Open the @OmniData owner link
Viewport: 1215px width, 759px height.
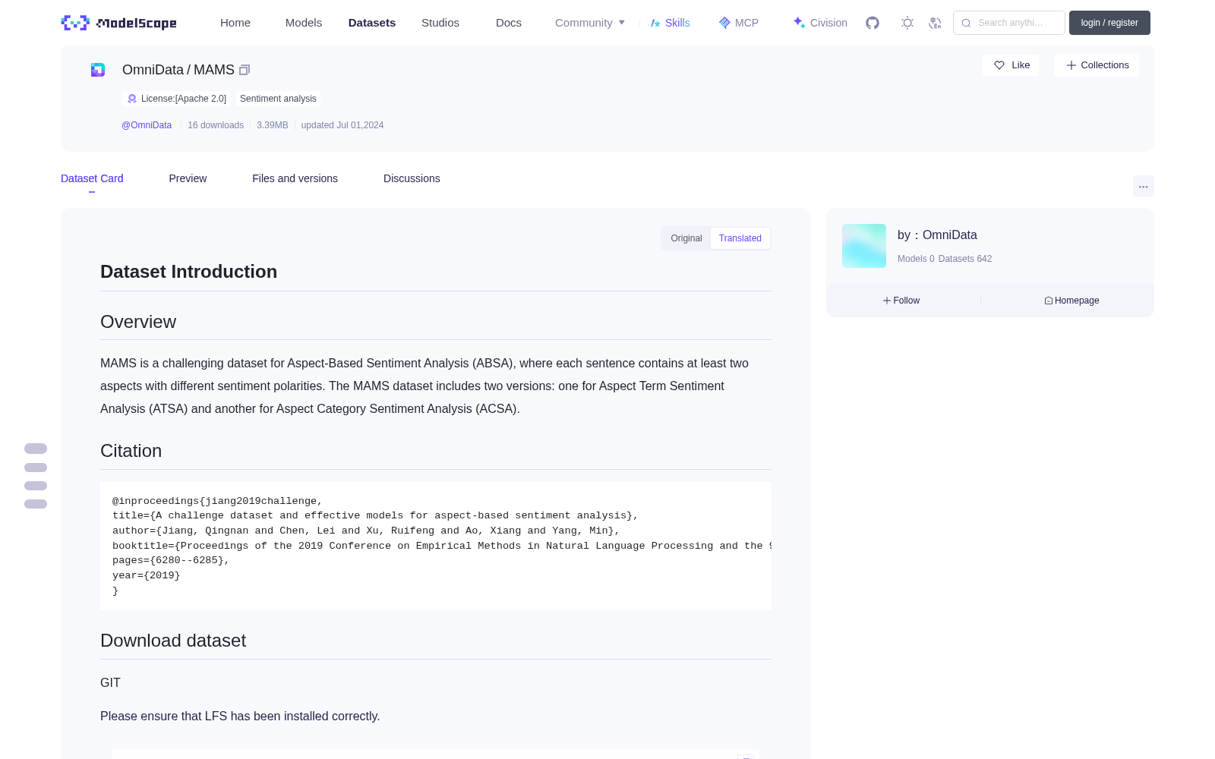[147, 125]
